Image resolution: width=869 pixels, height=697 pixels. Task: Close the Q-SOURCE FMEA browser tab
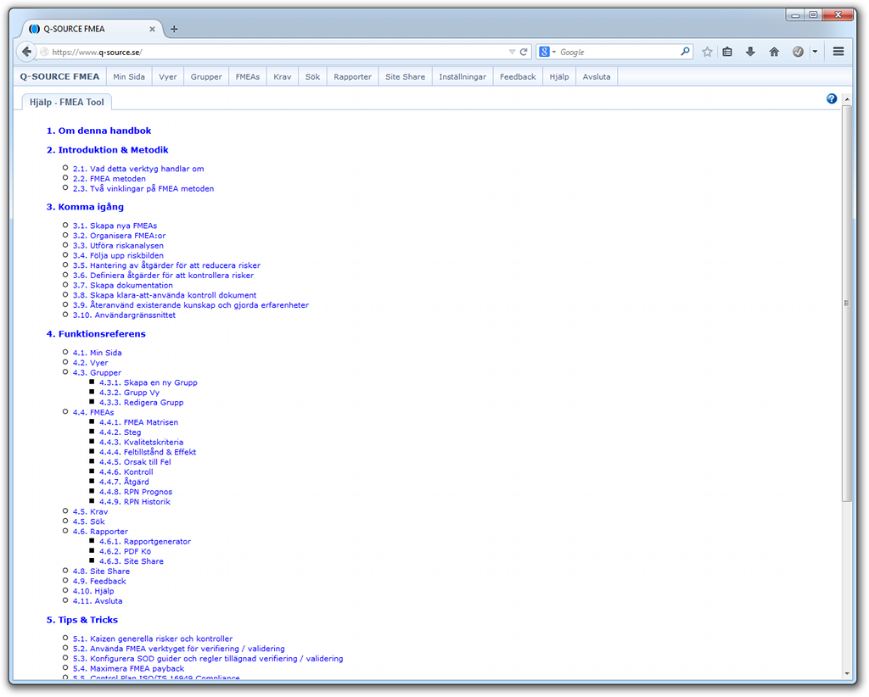coord(152,29)
